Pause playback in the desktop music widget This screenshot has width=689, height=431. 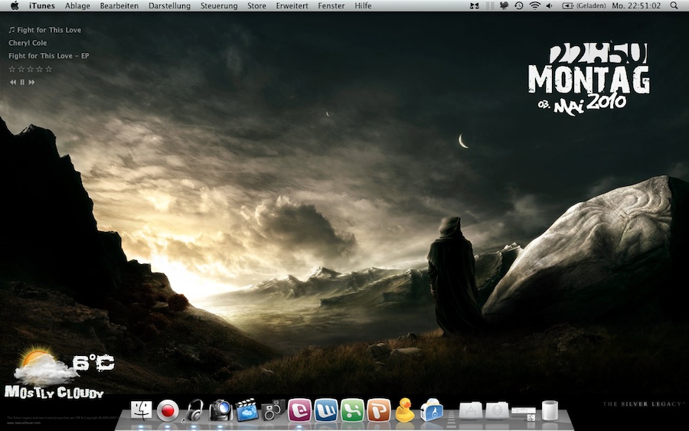[x=22, y=82]
